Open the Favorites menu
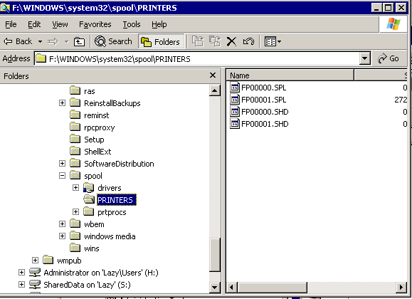Image resolution: width=412 pixels, height=299 pixels. point(95,24)
